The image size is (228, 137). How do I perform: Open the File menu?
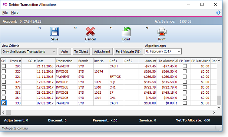coord(5,13)
